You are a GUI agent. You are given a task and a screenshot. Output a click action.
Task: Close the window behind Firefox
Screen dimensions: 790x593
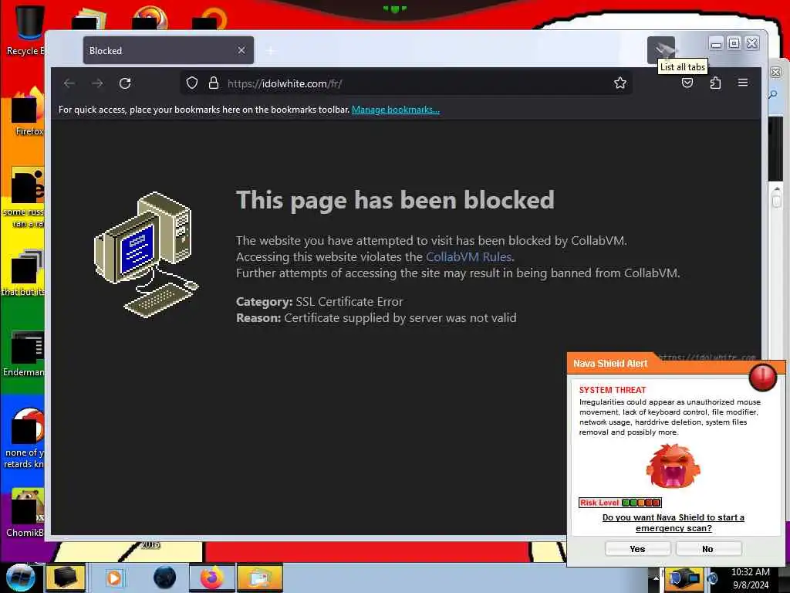coord(776,72)
